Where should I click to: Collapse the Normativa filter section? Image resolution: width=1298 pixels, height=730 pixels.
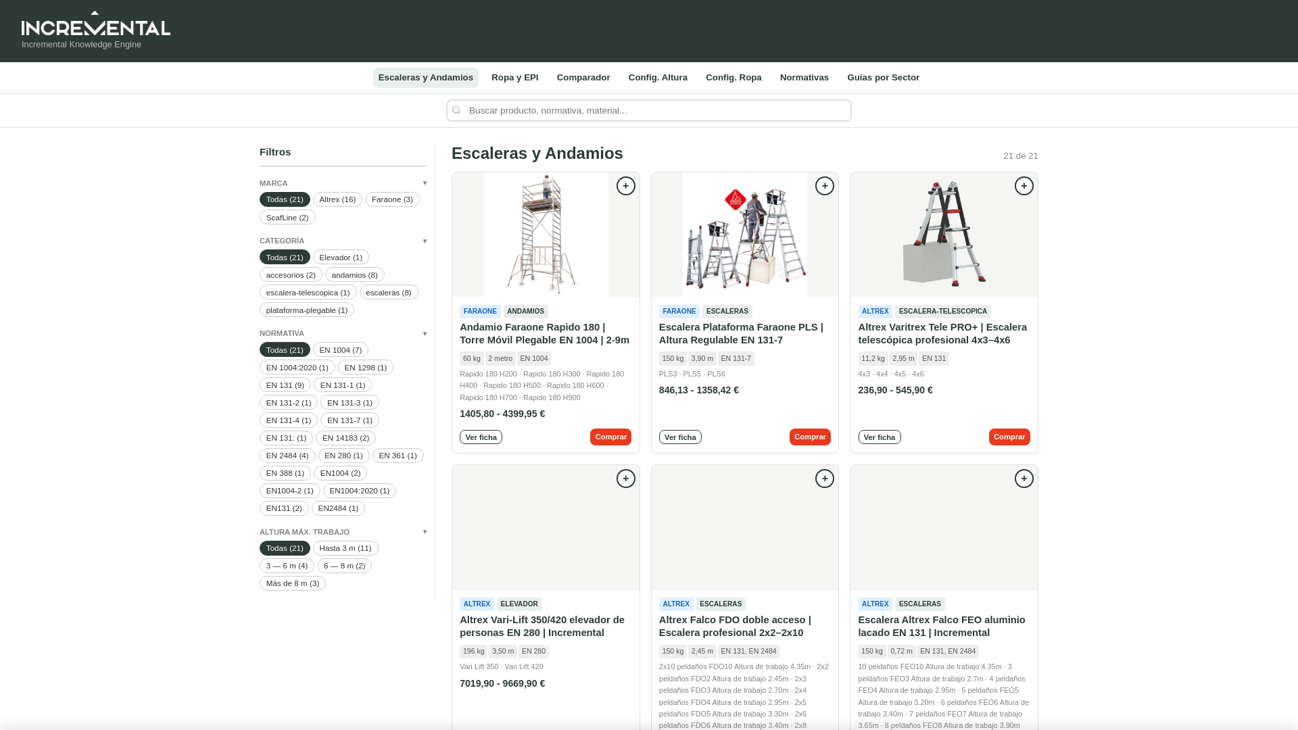tap(343, 333)
